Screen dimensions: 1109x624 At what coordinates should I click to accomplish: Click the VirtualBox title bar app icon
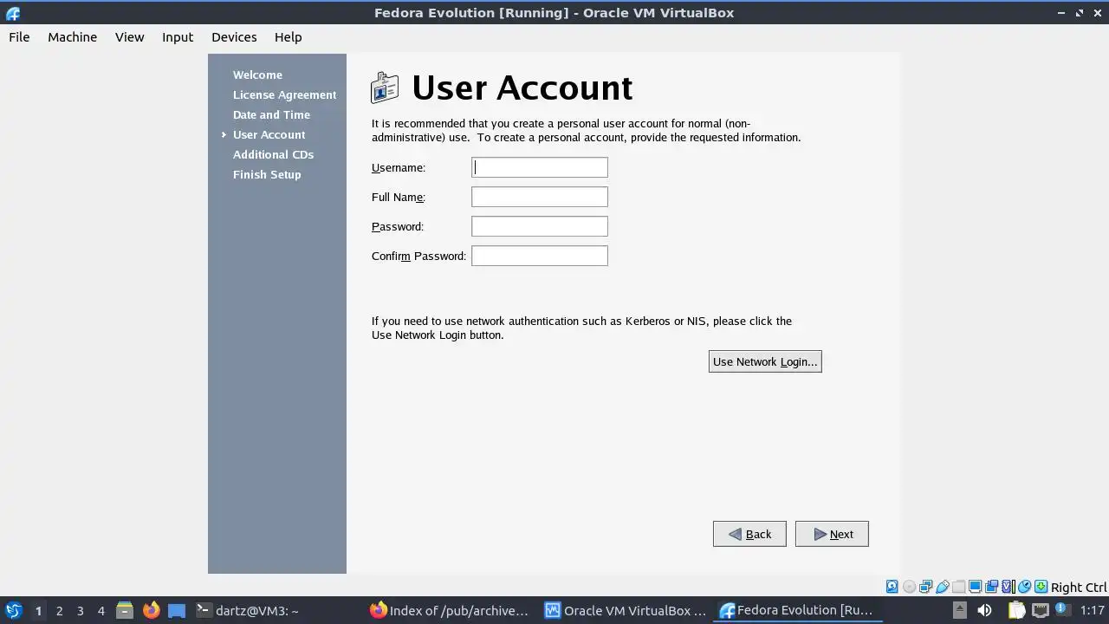point(12,13)
